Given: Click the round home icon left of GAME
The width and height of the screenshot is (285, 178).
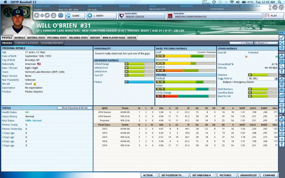Looking at the screenshot, I should pos(61,16).
